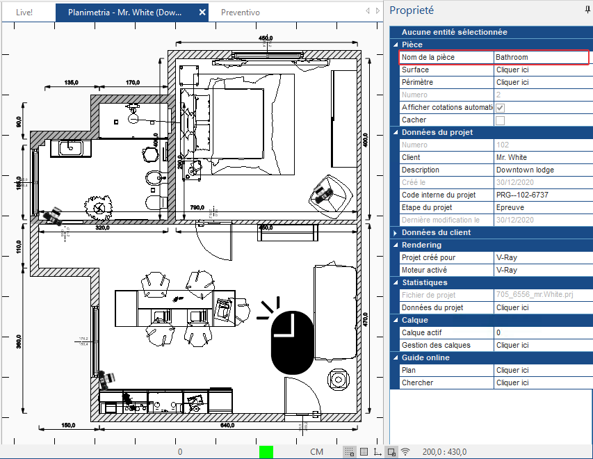Toggle the snap-to-grid icon in status bar
This screenshot has height=459, width=593.
click(350, 452)
